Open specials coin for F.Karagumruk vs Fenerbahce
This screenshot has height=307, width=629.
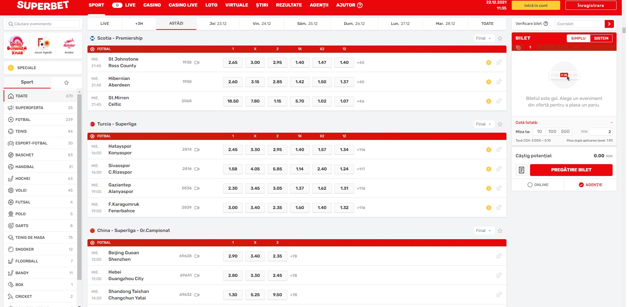[x=488, y=208]
